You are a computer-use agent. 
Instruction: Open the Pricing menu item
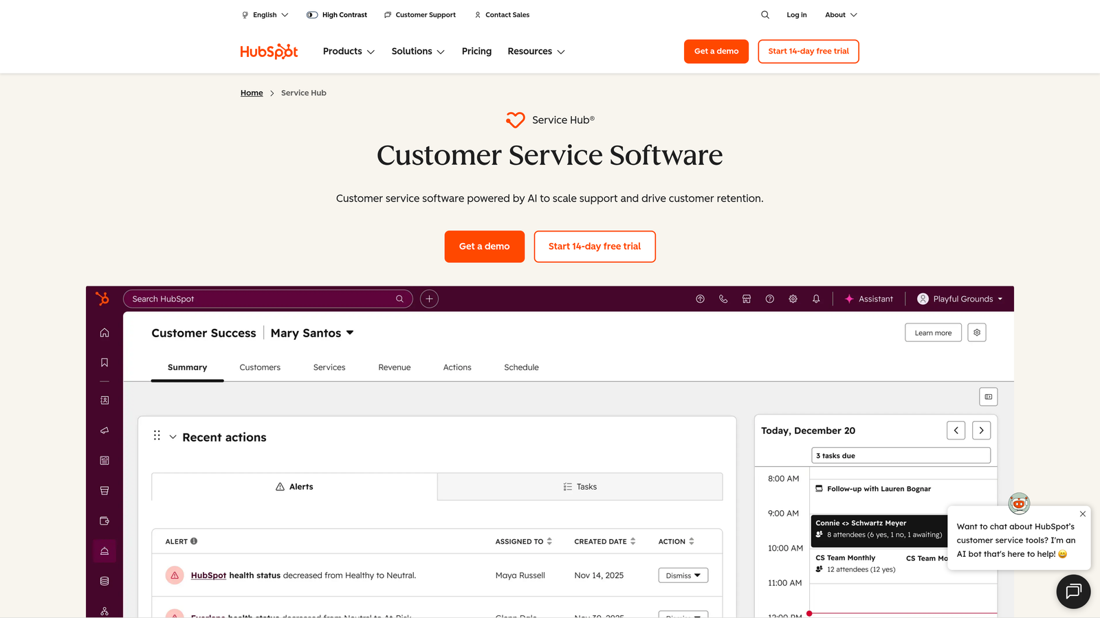click(x=476, y=51)
